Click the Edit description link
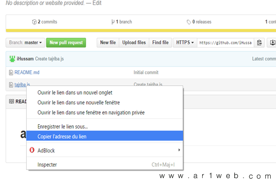The width and height of the screenshot is (276, 181). 97,3
